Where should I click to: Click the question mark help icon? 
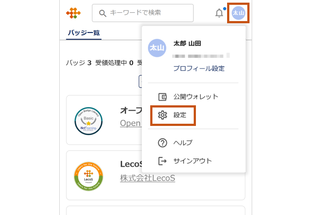(163, 143)
